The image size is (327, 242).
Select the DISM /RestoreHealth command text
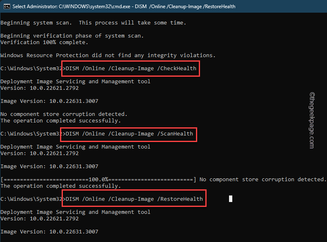coord(134,199)
